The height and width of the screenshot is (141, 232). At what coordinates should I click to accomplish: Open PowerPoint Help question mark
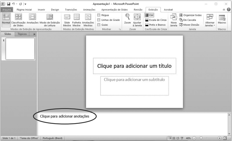coord(229,10)
